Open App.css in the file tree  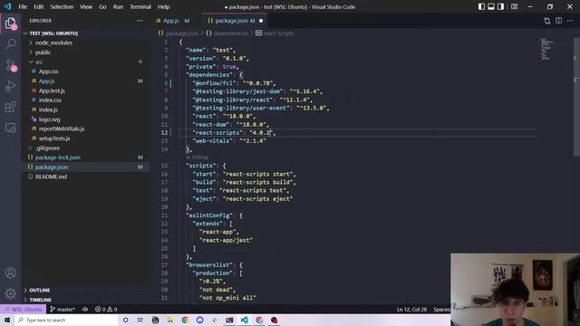point(48,72)
